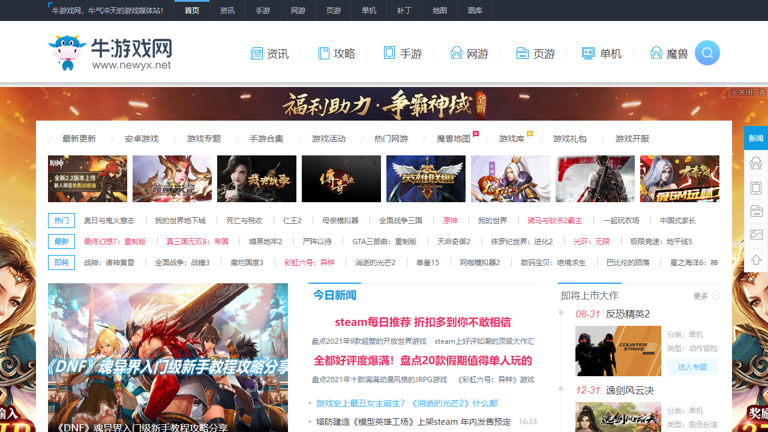Open 游戏开服 category link

pos(632,139)
